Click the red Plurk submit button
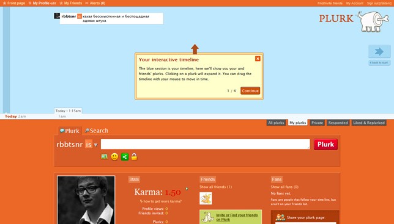The height and width of the screenshot is (224, 394). (325, 144)
